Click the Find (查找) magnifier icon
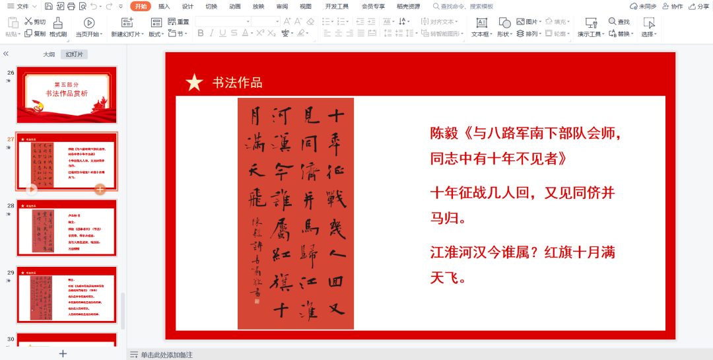This screenshot has width=713, height=360. point(613,22)
